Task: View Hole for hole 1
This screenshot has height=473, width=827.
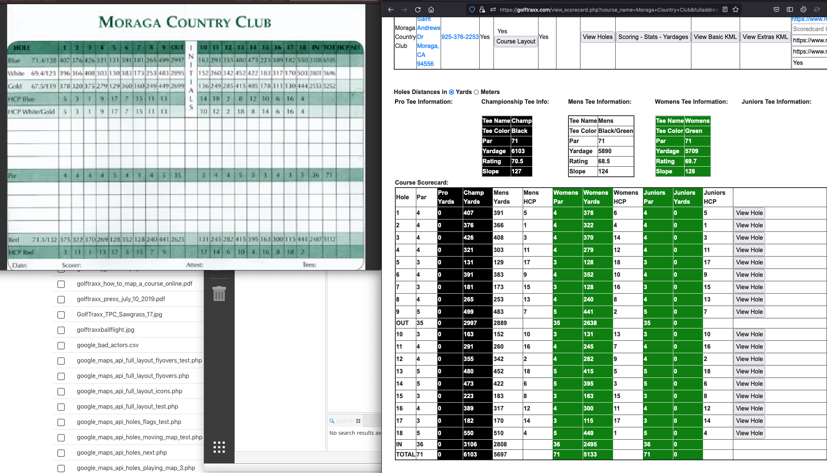Action: point(749,213)
